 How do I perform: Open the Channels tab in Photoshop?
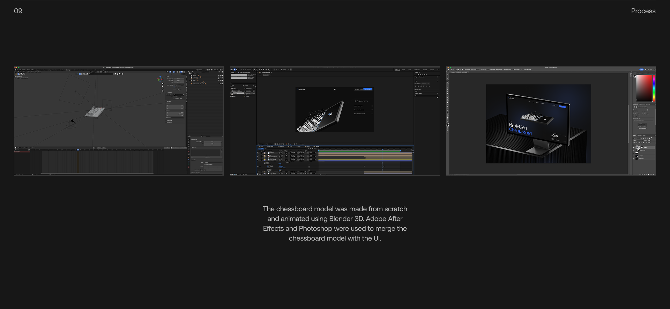(x=640, y=135)
